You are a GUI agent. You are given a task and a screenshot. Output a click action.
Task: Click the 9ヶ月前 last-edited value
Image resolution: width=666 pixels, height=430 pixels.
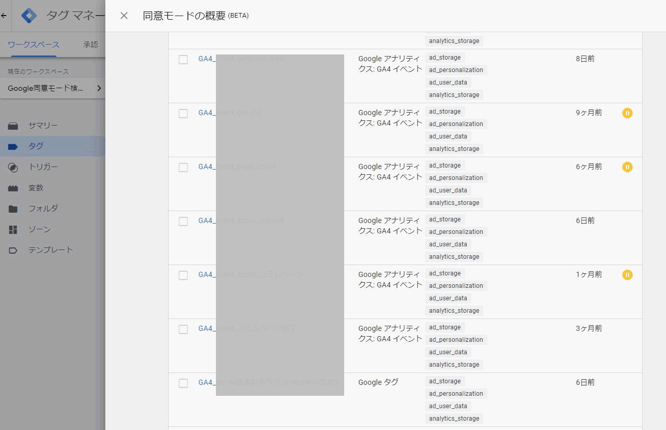coord(589,113)
